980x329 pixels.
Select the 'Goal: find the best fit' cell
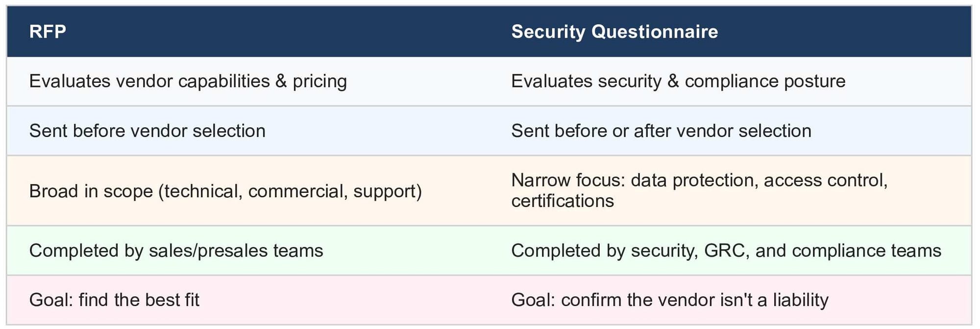[114, 300]
